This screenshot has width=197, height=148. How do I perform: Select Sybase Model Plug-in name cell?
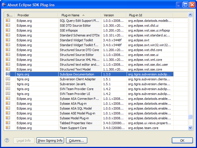[x=74, y=118]
